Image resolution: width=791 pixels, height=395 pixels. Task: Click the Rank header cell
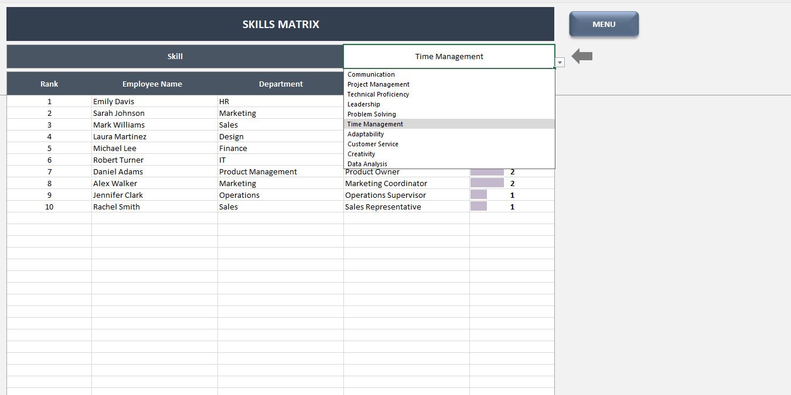[49, 84]
